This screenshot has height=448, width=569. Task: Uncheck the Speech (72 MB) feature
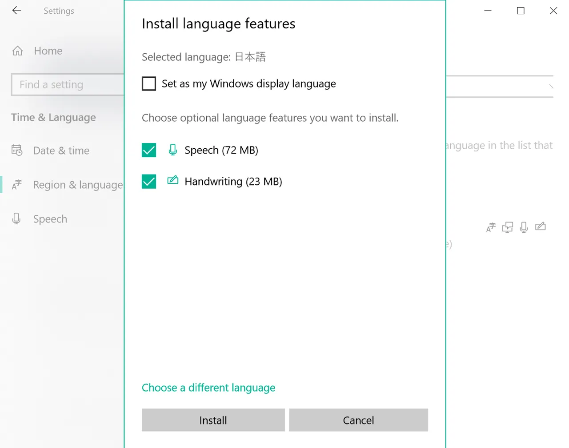pyautogui.click(x=148, y=150)
